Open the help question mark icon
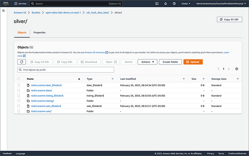This screenshot has width=249, height=156. [x=174, y=4]
